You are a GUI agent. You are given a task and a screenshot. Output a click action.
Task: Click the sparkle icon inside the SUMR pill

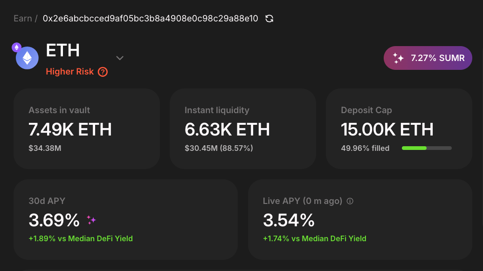pyautogui.click(x=398, y=58)
